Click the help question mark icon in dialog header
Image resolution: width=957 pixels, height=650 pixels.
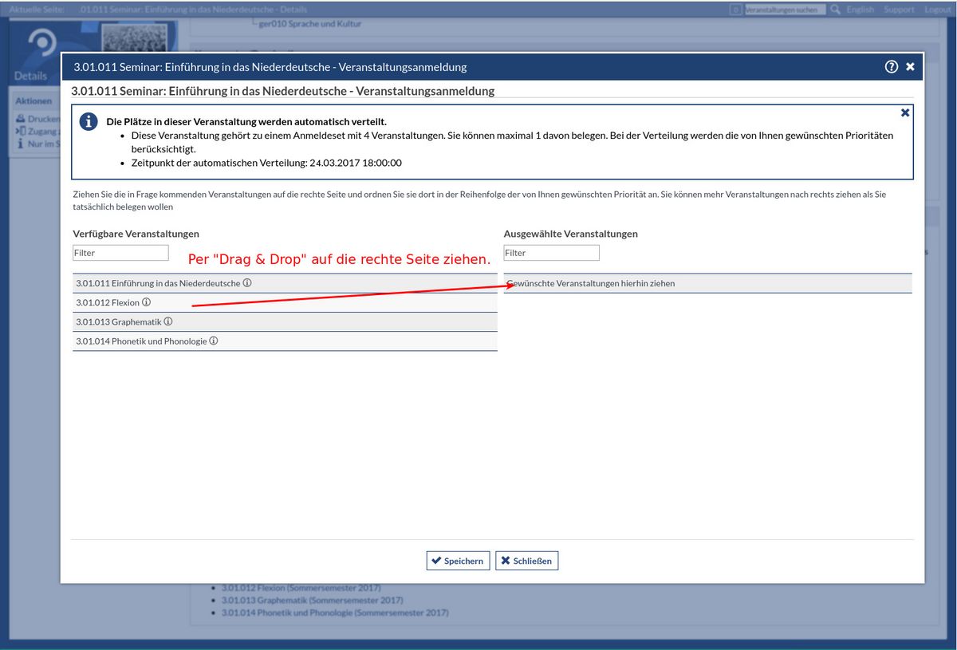(892, 67)
